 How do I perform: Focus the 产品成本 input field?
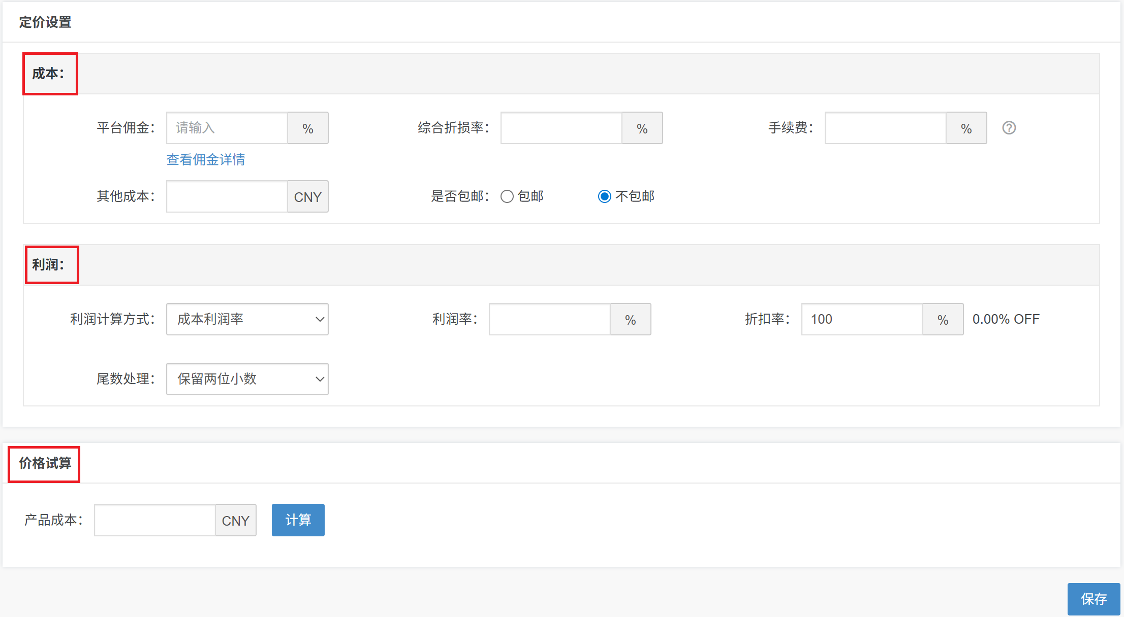point(155,520)
